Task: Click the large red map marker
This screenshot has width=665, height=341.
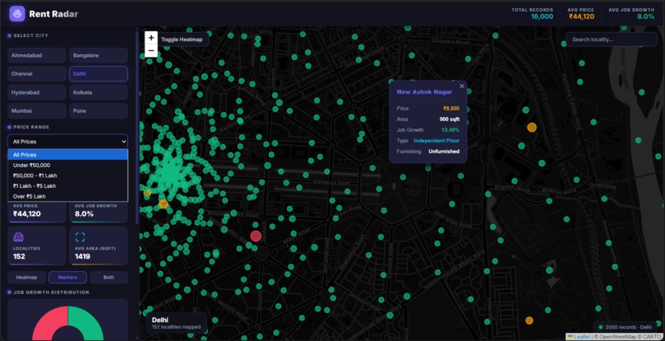Action: pos(256,236)
